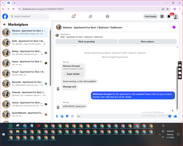This screenshot has width=183, height=146.
Task: Click the browser back arrow
Action: point(3,9)
